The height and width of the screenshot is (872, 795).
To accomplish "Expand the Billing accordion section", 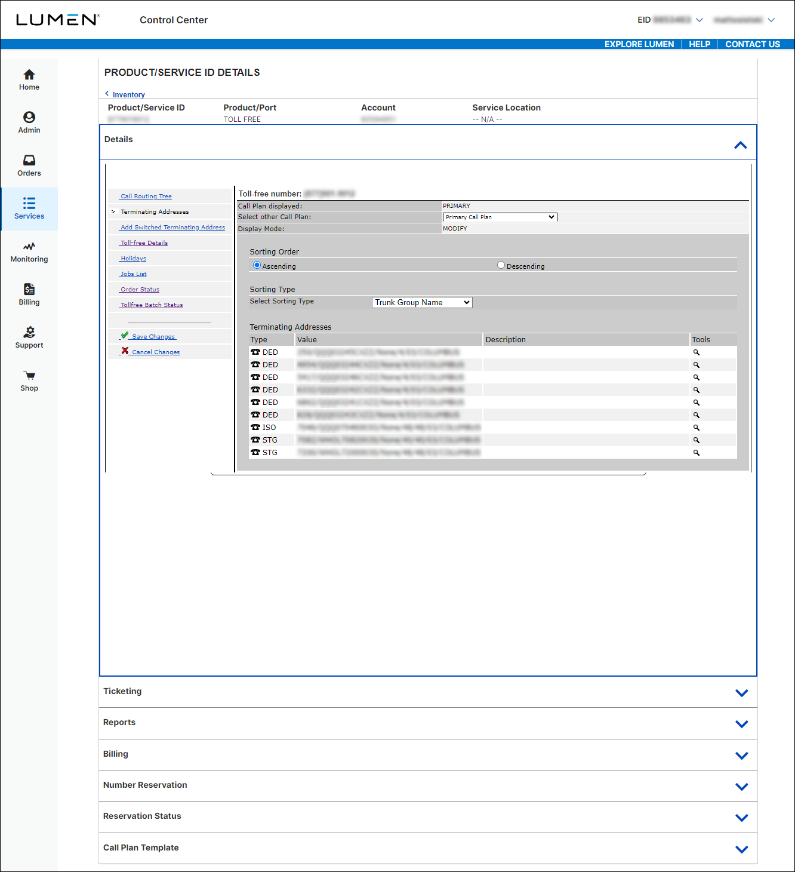I will pyautogui.click(x=742, y=756).
